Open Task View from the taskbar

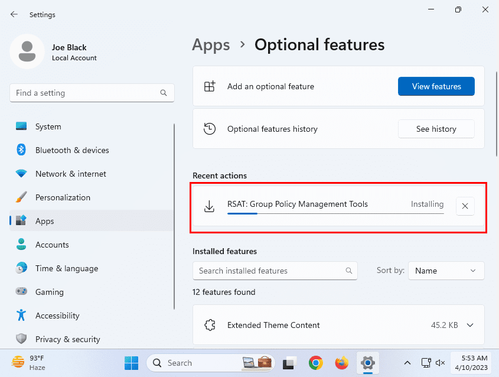[x=289, y=363]
